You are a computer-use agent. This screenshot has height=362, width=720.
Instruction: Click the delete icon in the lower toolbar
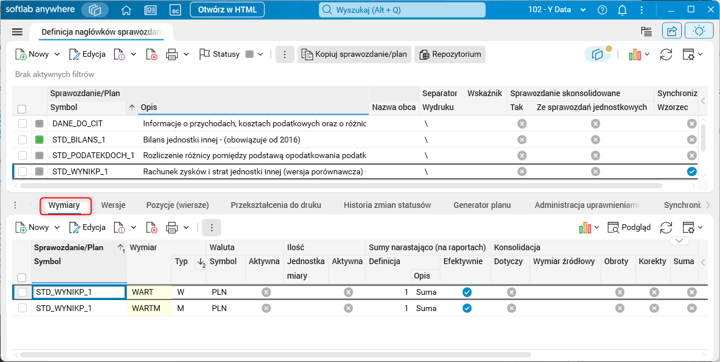coord(152,228)
